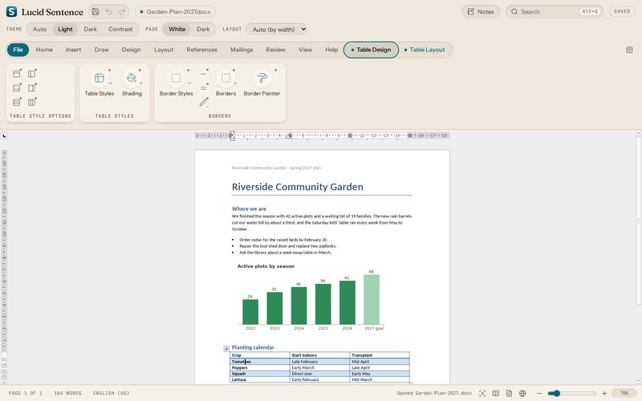Click the Border Styles icon
This screenshot has height=401, width=642.
(176, 78)
